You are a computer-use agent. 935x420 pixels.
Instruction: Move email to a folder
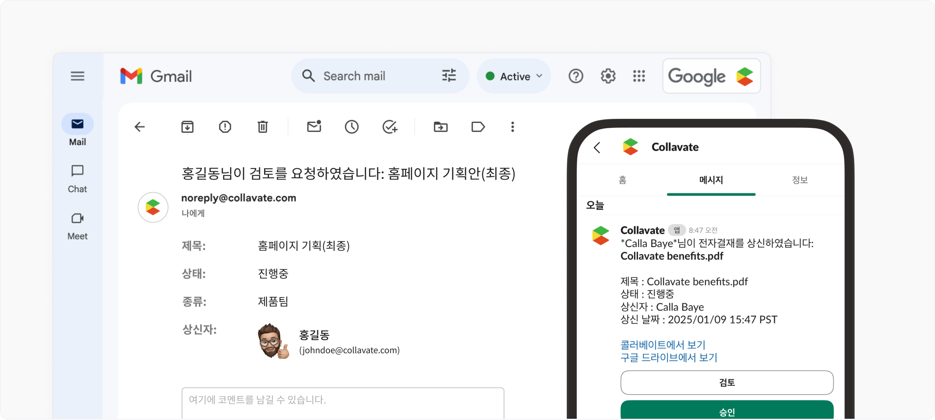[x=441, y=127]
